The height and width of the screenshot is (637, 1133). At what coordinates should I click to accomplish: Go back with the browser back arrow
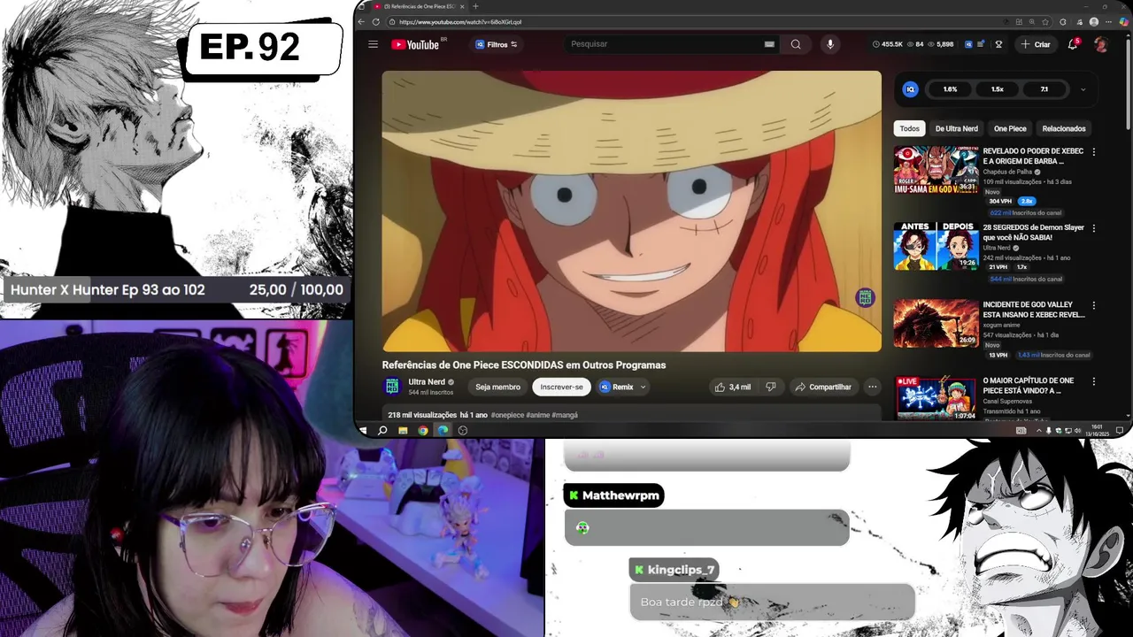point(361,22)
